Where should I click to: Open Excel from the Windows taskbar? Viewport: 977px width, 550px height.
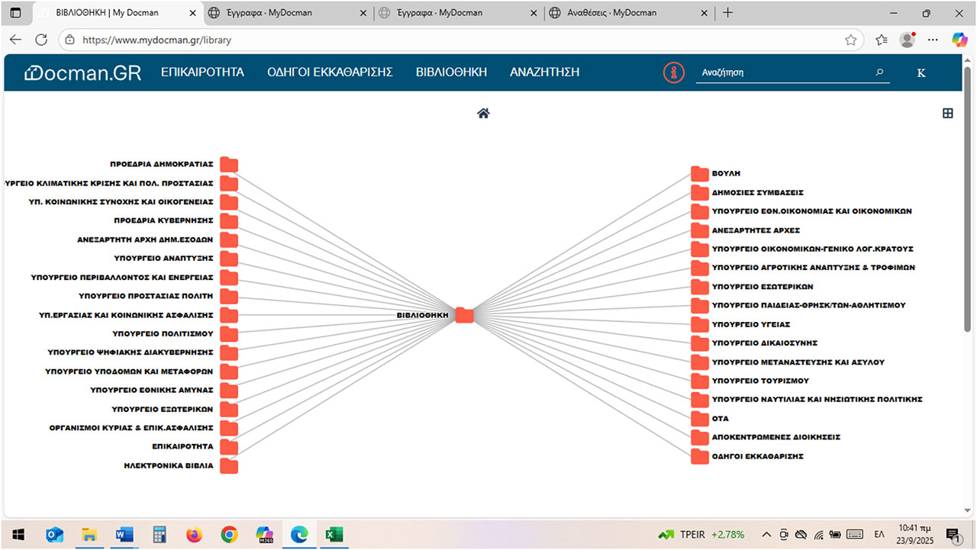pos(334,535)
